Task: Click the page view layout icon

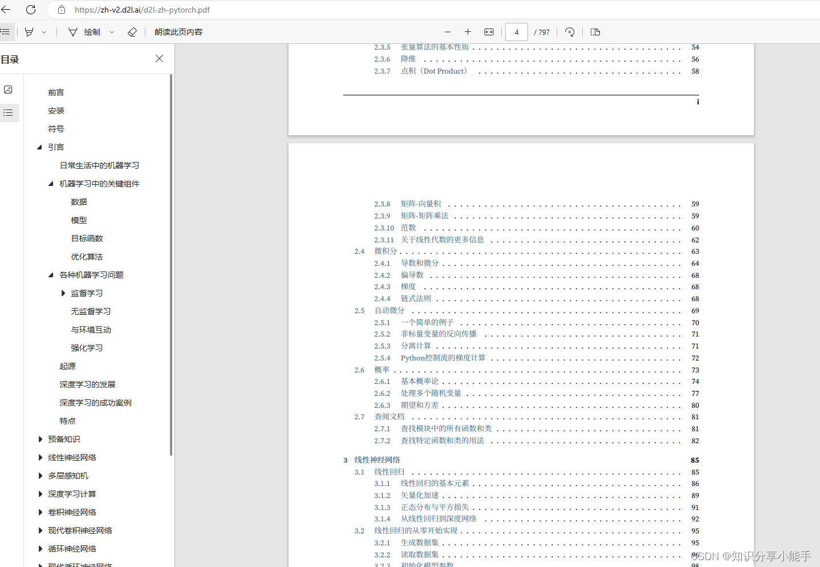Action: click(x=595, y=32)
